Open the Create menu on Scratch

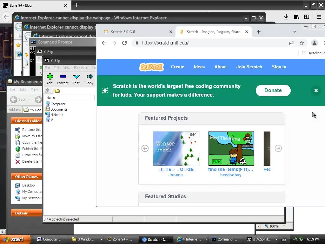coord(177,67)
